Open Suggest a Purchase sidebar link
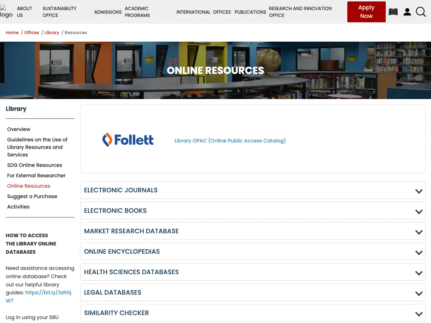The width and height of the screenshot is (431, 323). point(32,196)
